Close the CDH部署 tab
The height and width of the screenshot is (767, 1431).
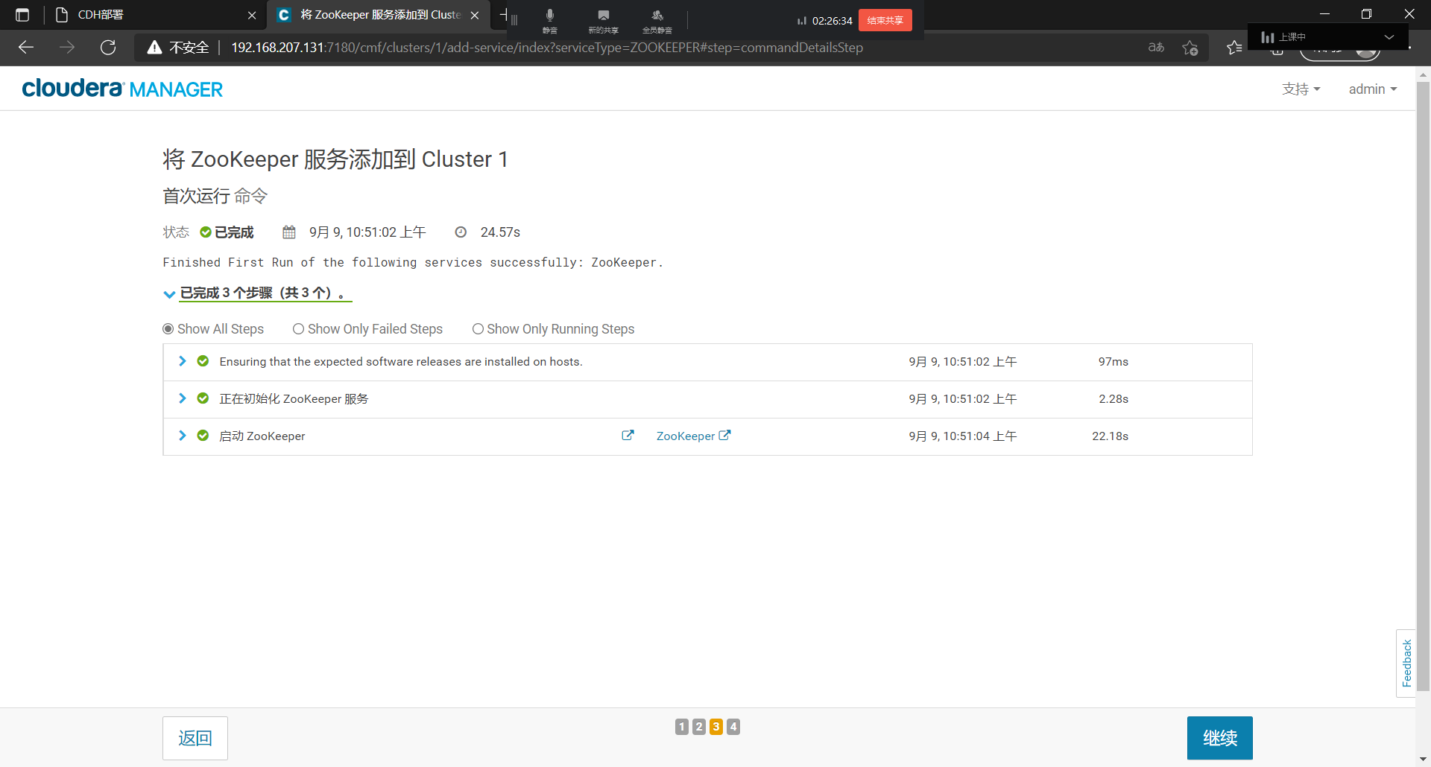[252, 15]
